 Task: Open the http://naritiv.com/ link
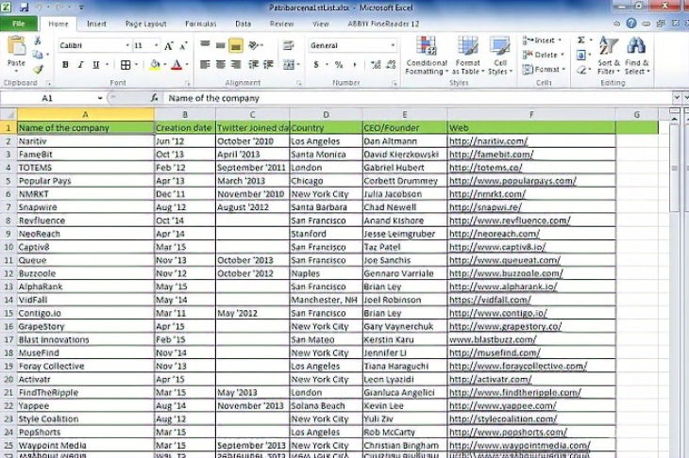pos(488,141)
